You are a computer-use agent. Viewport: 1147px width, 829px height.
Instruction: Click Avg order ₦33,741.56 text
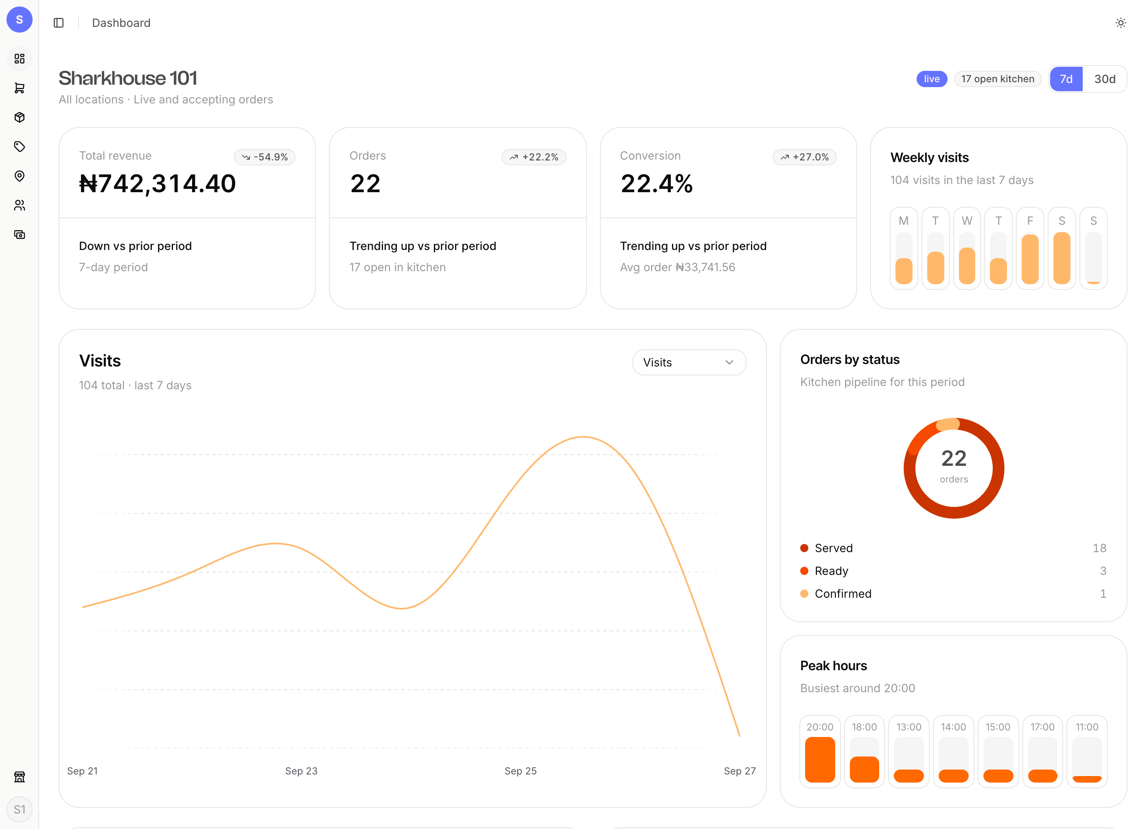click(x=678, y=267)
